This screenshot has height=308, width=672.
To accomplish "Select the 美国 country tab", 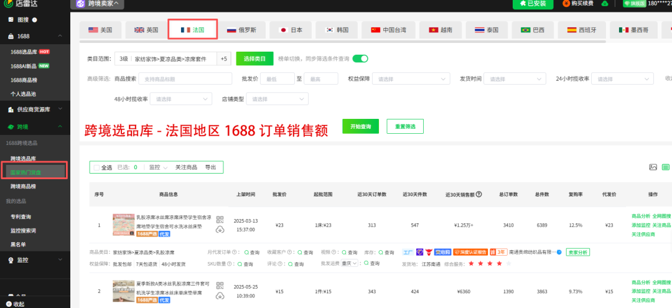I will coord(100,30).
